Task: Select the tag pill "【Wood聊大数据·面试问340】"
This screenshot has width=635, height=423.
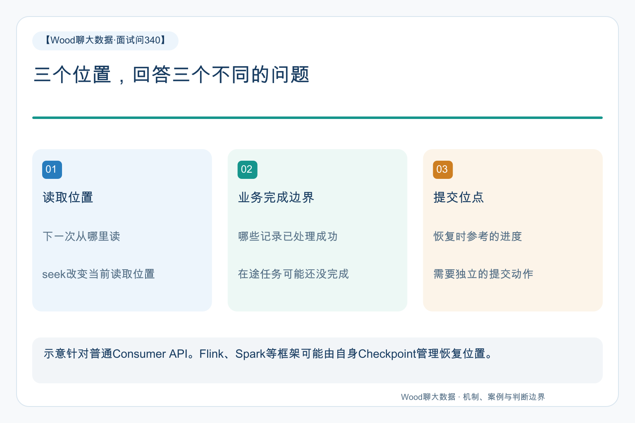Action: [x=105, y=41]
